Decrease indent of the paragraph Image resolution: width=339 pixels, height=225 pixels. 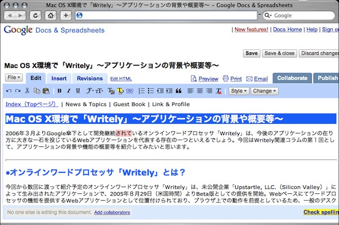160,91
